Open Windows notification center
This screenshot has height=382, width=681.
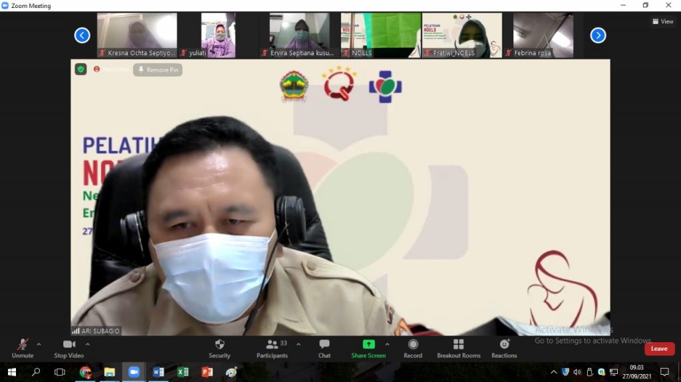(x=664, y=372)
